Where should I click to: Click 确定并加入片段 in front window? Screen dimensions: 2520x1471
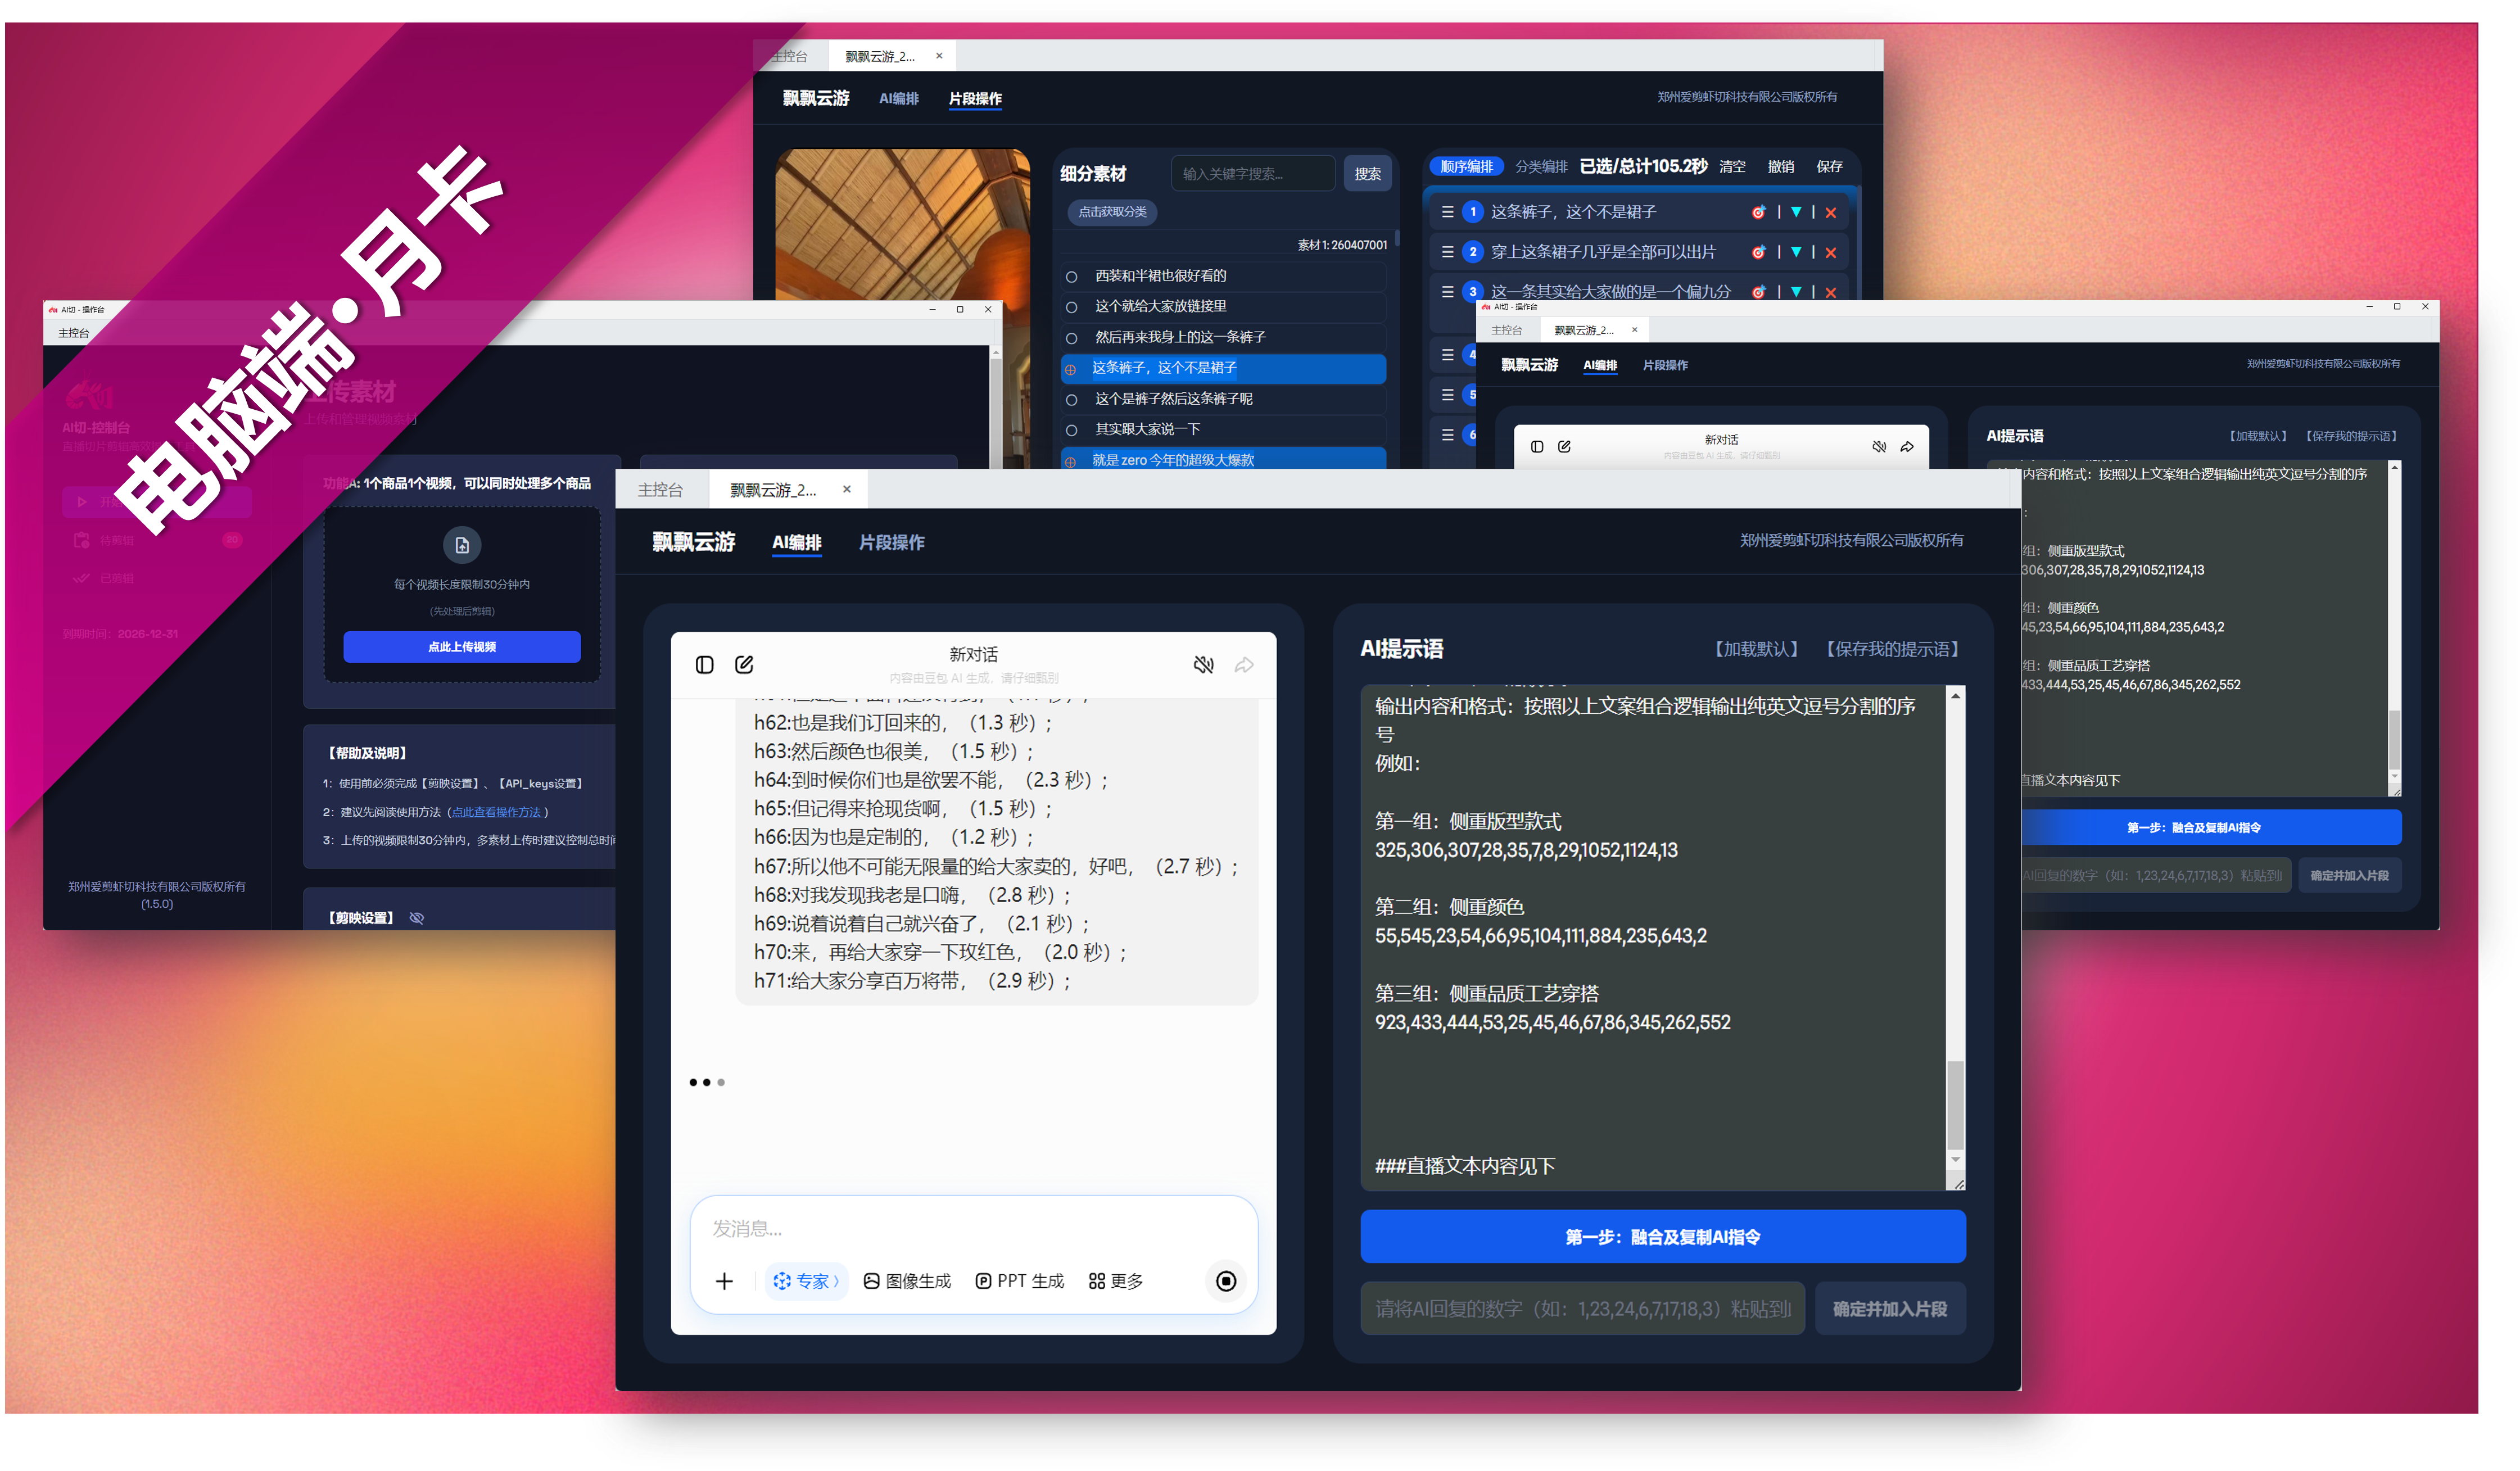1890,1309
